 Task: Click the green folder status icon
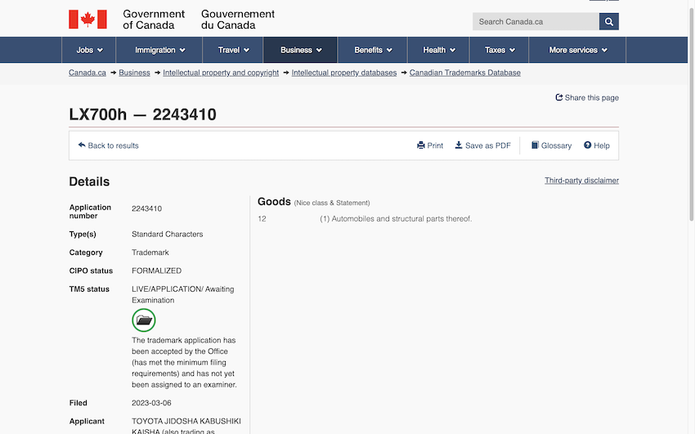(x=144, y=320)
